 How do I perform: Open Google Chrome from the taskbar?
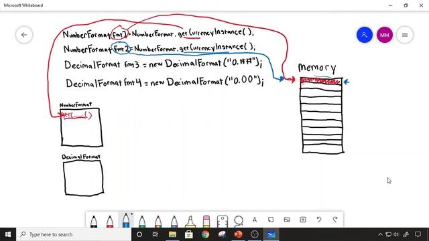(206, 234)
